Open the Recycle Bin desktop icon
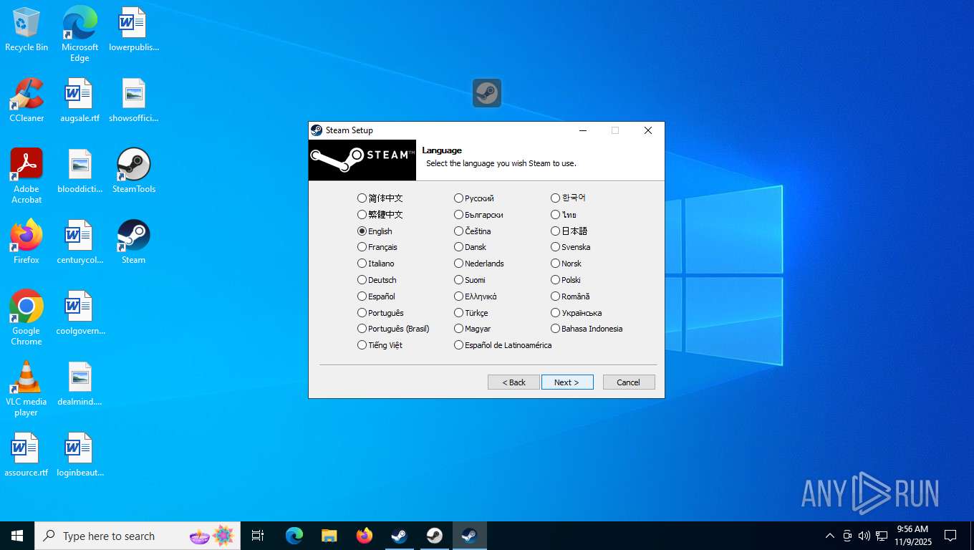Viewport: 974px width, 550px height. click(26, 30)
